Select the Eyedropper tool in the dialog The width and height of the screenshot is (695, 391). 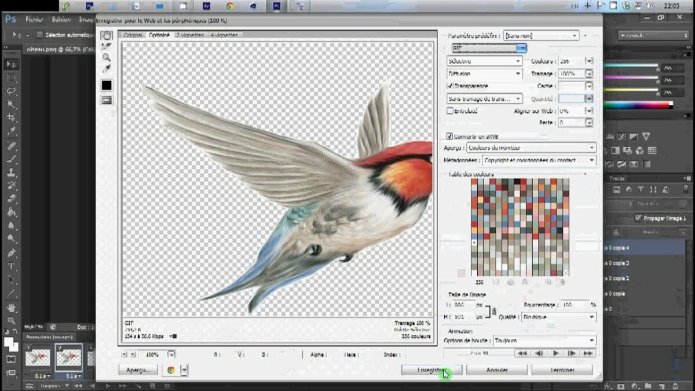click(107, 69)
